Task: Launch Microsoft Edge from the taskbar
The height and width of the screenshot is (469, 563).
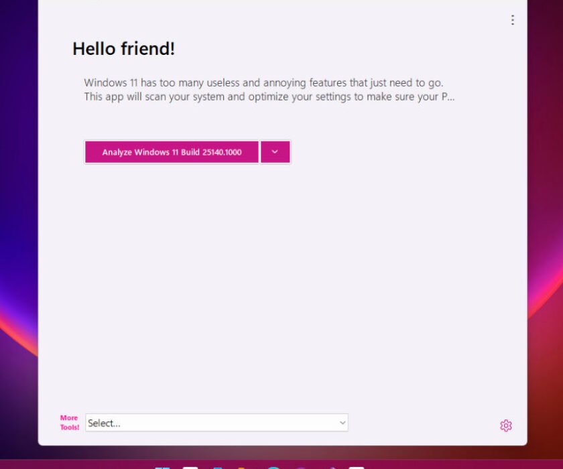Action: (x=275, y=467)
